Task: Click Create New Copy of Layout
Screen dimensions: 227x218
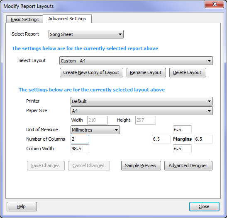Action: 91,72
